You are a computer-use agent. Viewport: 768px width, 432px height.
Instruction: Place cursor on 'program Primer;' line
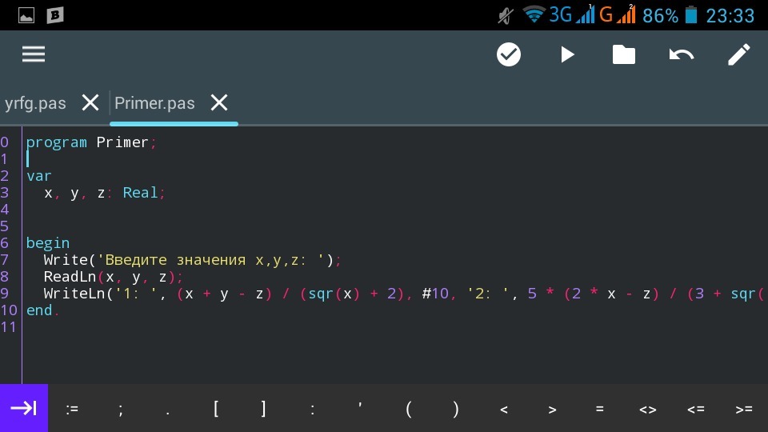pyautogui.click(x=91, y=142)
